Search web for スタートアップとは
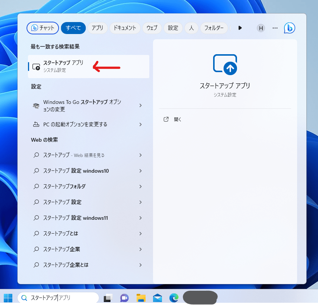 point(88,234)
